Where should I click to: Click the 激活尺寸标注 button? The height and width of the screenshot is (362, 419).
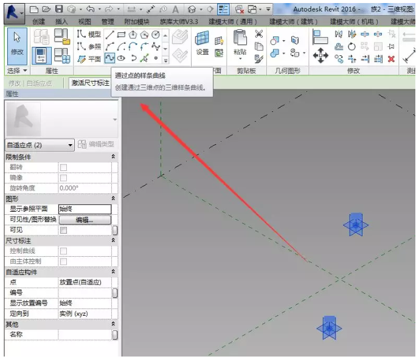(90, 83)
